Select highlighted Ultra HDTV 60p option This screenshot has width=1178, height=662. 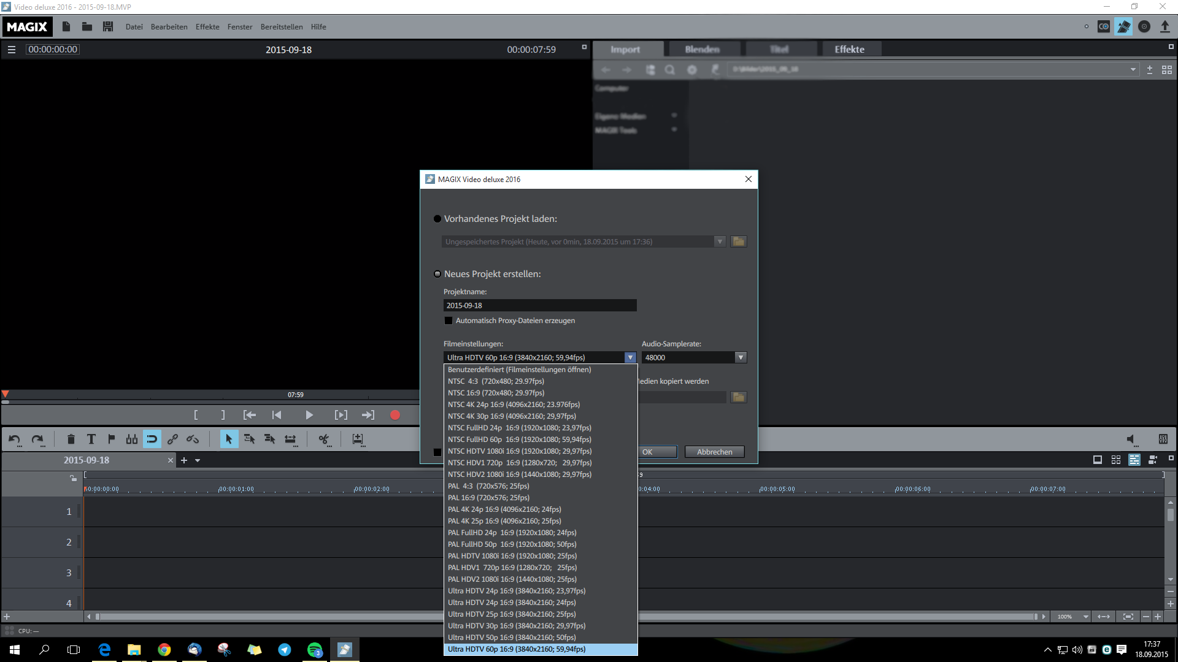point(540,649)
